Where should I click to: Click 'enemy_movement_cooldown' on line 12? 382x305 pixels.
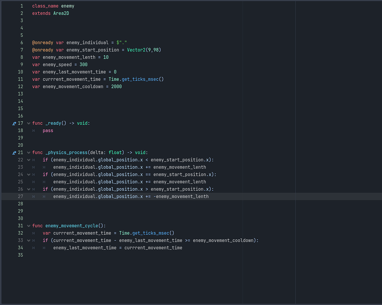tap(73, 87)
